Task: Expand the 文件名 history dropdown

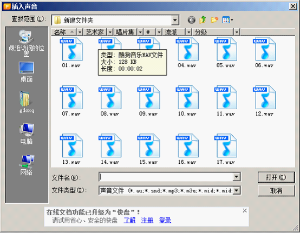Action: pos(237,177)
